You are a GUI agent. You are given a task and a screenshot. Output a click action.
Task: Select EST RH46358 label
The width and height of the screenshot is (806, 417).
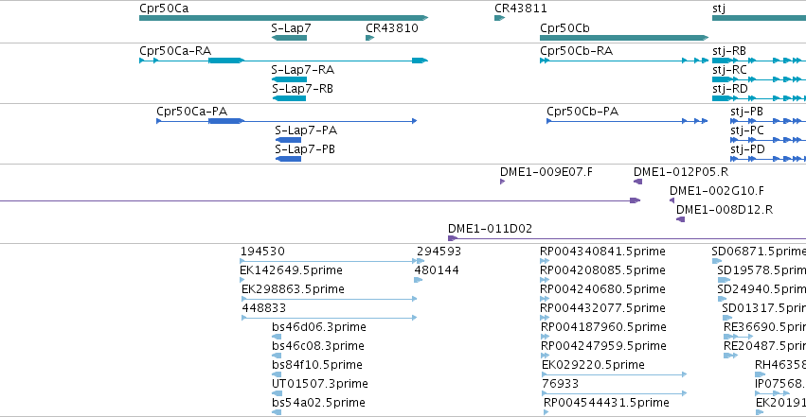coord(780,365)
